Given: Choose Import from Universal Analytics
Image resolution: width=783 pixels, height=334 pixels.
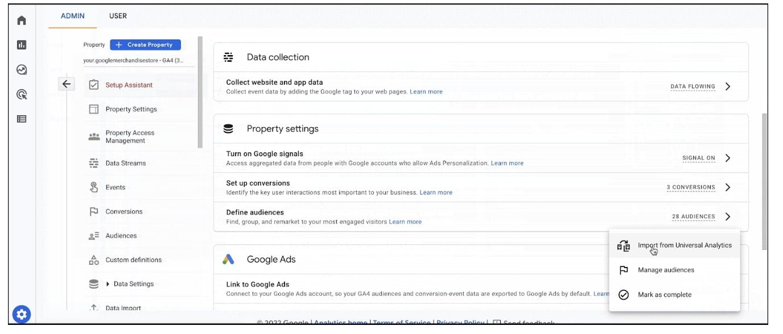Looking at the screenshot, I should pos(674,245).
